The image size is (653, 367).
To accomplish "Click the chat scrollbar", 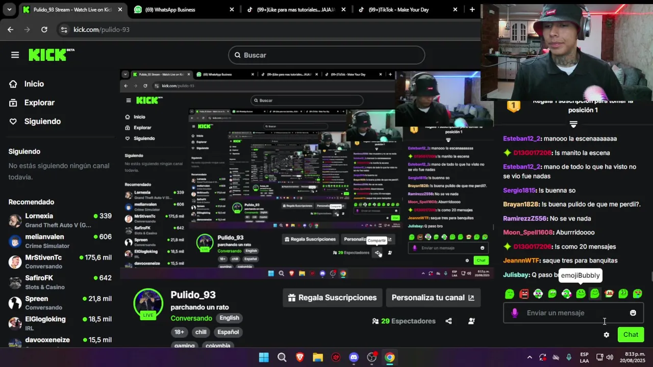I will tap(651, 277).
